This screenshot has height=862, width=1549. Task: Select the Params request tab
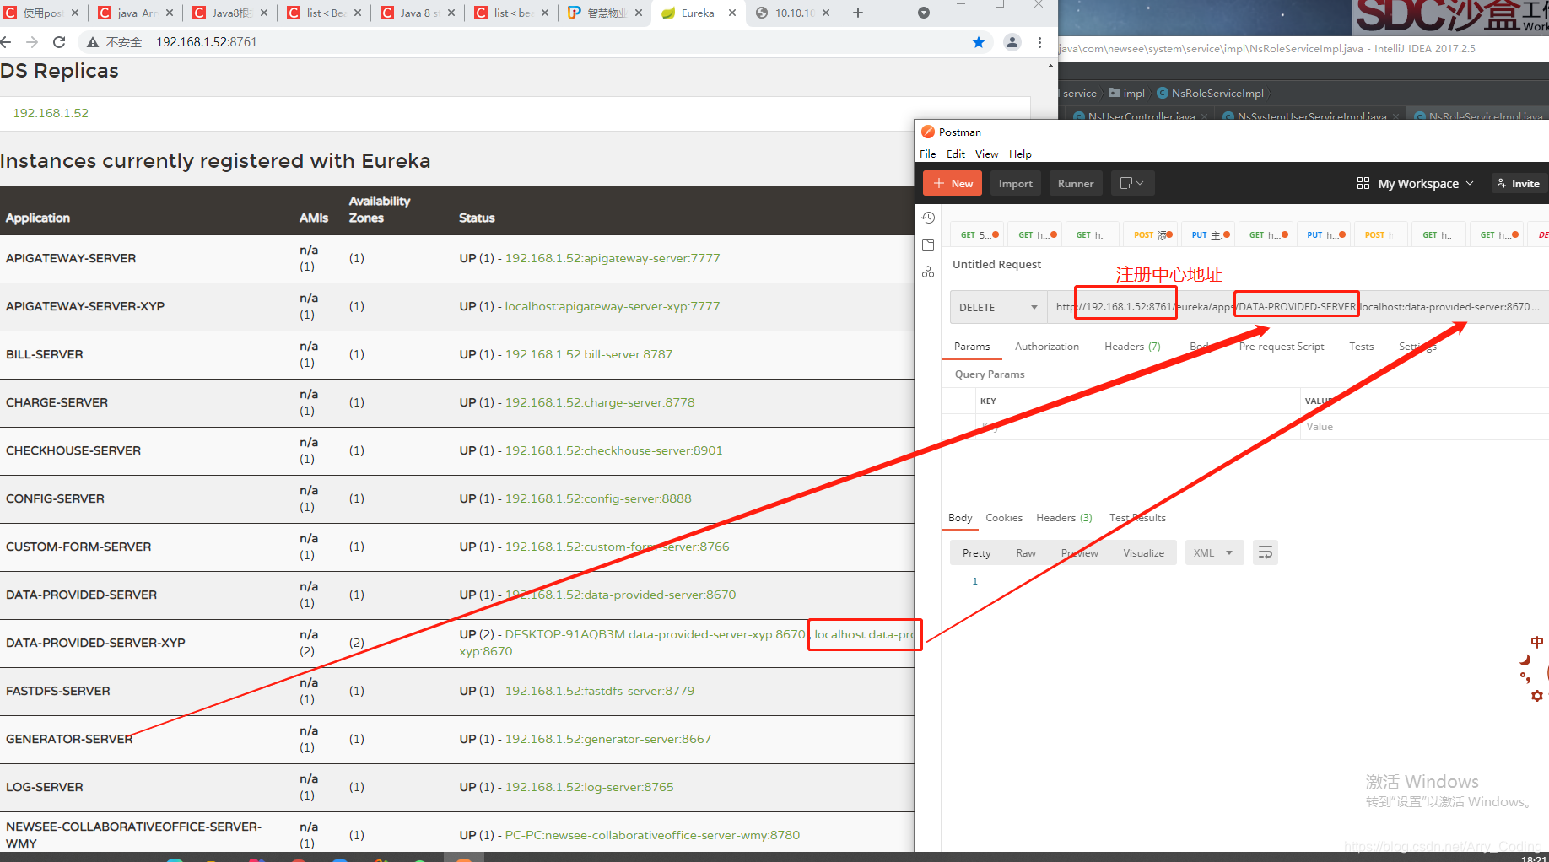pos(972,347)
